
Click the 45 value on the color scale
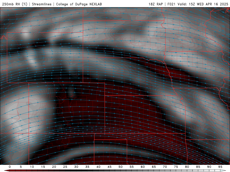click(x=110, y=167)
